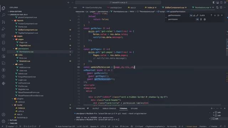Image resolution: width=228 pixels, height=128 pixels.
Task: Collapse the LARAVEL10-VUE-JS-3 root folder
Action: [19, 15]
